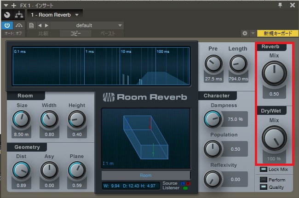Click the green Listener indicator
The height and width of the screenshot is (198, 299).
[185, 188]
